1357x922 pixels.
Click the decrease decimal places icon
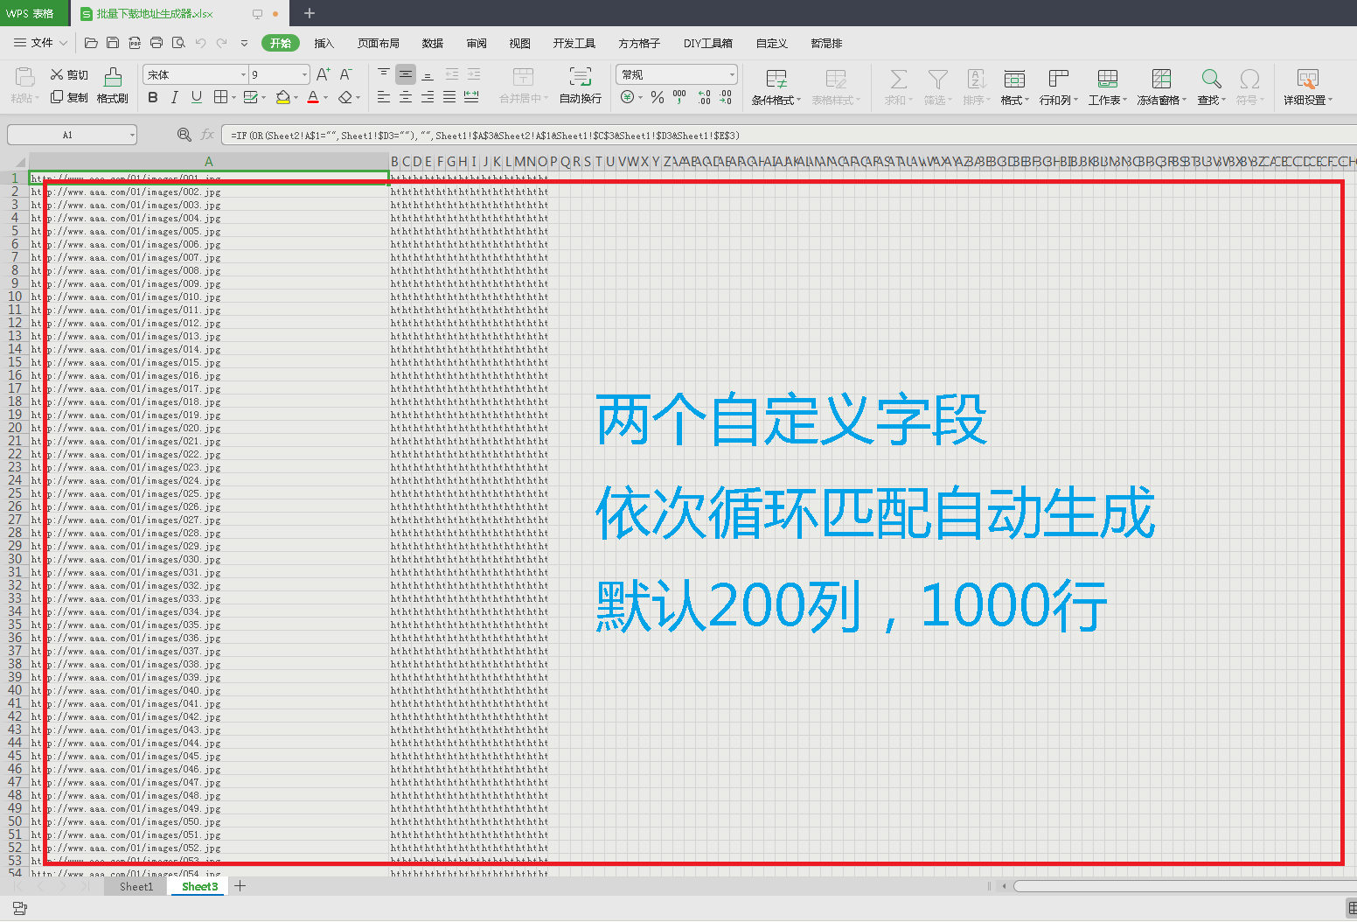725,97
